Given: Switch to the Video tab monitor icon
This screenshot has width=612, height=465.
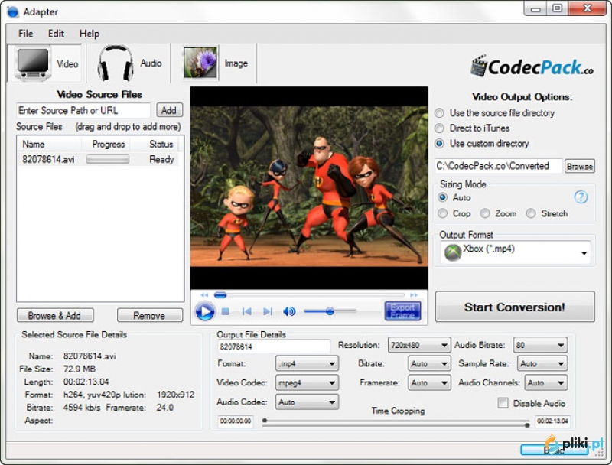Looking at the screenshot, I should click(33, 63).
